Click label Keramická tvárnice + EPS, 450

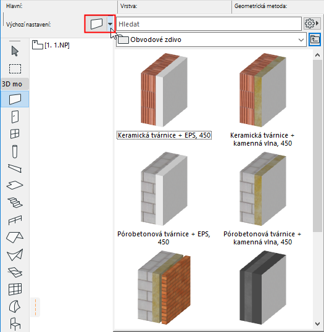(x=164, y=135)
